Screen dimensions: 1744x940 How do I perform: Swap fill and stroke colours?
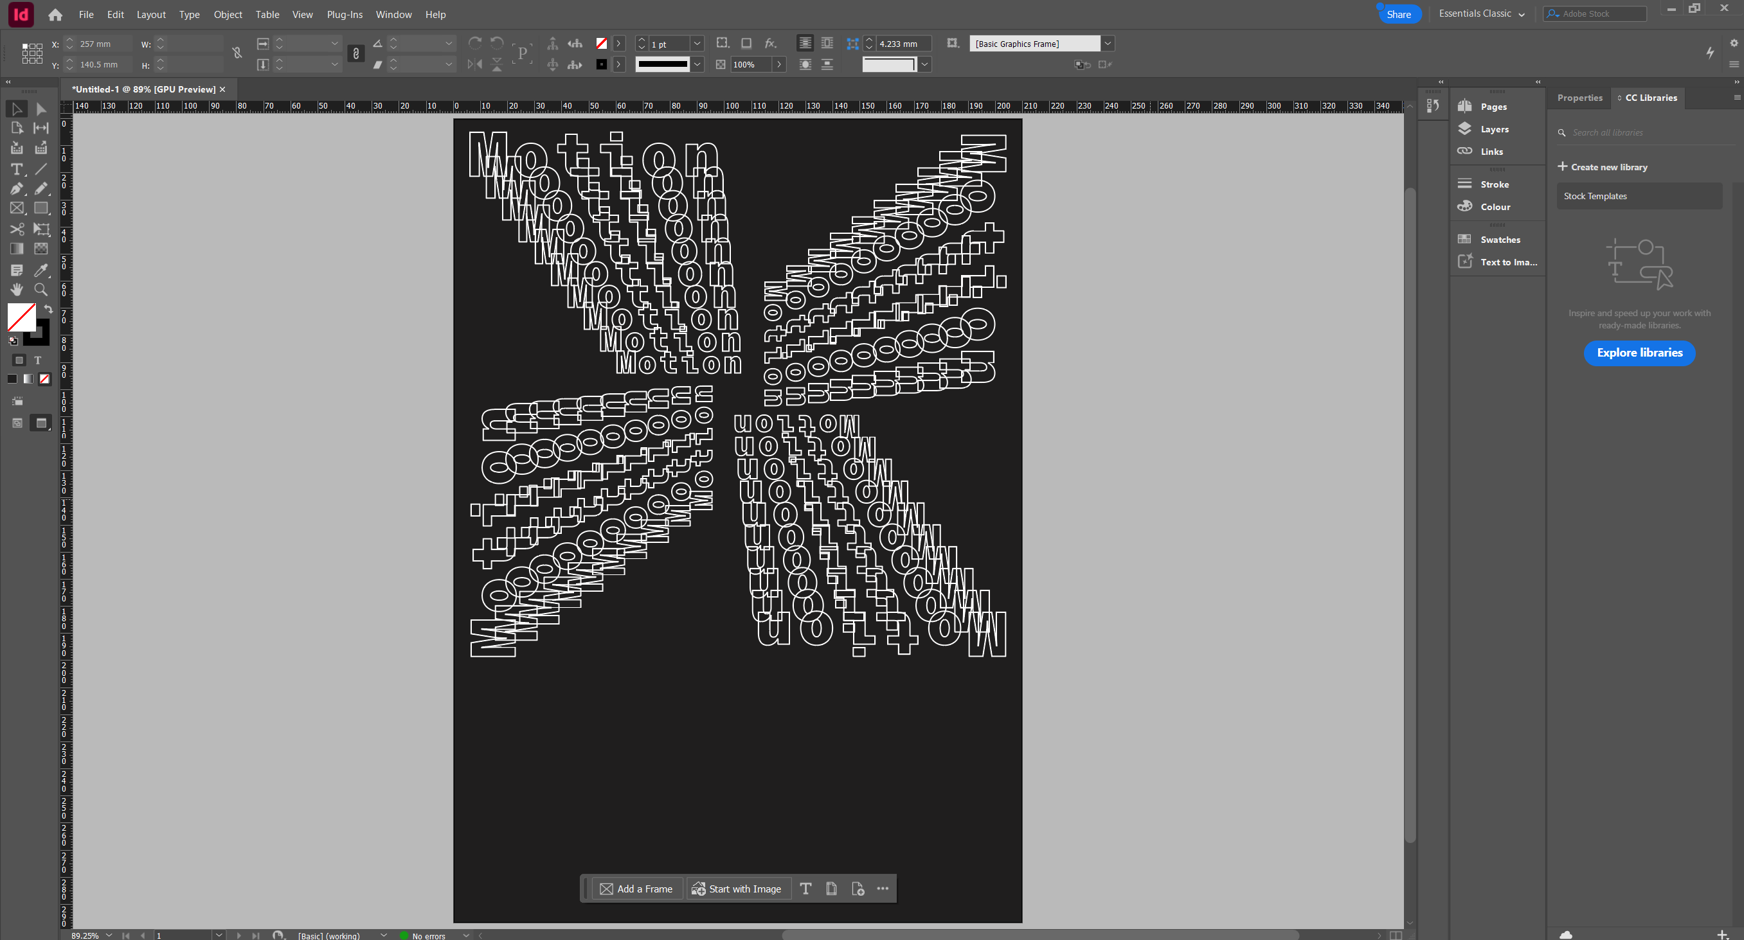(48, 308)
